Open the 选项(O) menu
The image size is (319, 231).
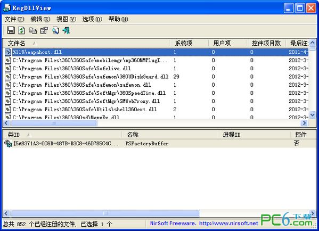(92, 19)
